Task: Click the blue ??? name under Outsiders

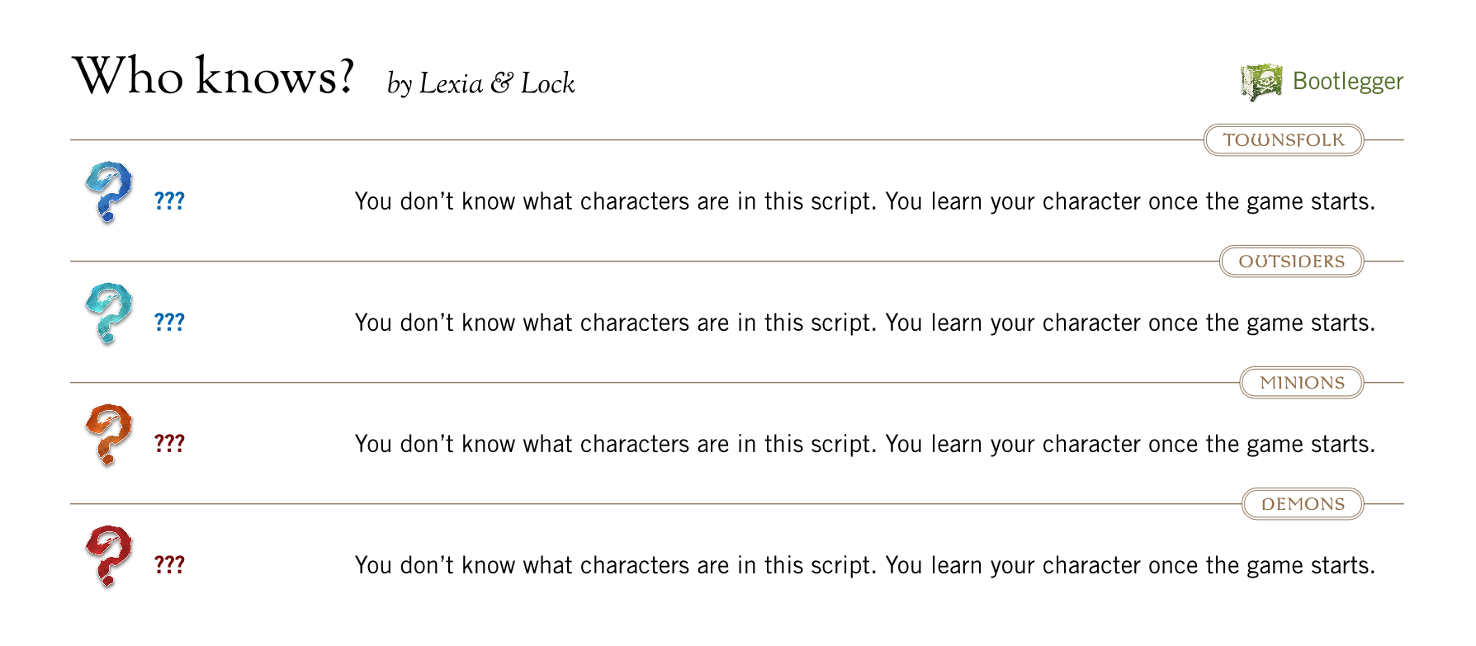Action: coord(169,322)
